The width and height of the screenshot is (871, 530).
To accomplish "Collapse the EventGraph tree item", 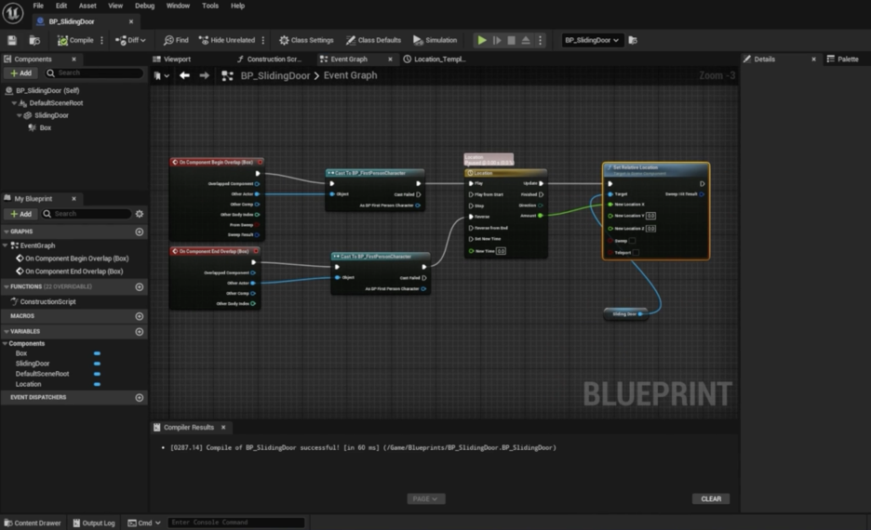I will [5, 245].
